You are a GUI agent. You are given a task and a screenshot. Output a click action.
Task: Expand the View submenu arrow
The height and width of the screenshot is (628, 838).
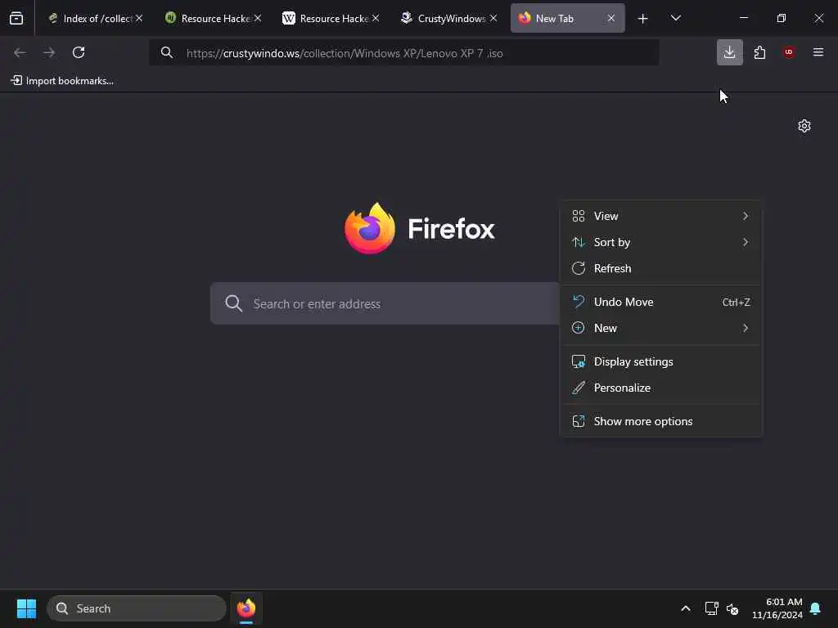(746, 216)
